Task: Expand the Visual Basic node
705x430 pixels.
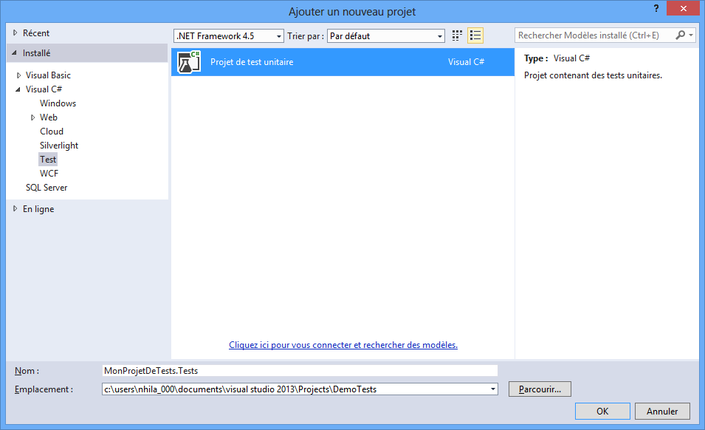Action: tap(18, 75)
